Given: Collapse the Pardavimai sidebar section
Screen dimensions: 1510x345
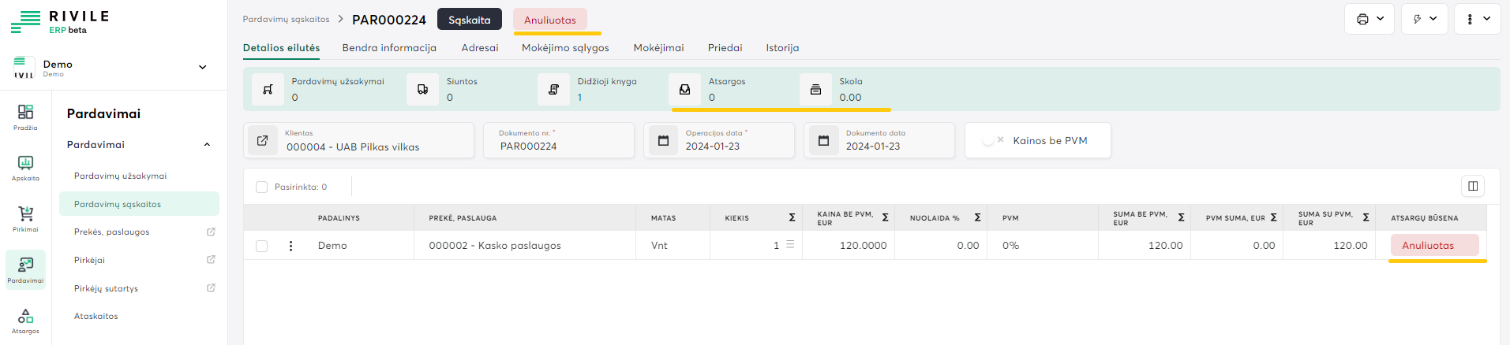Looking at the screenshot, I should [207, 145].
